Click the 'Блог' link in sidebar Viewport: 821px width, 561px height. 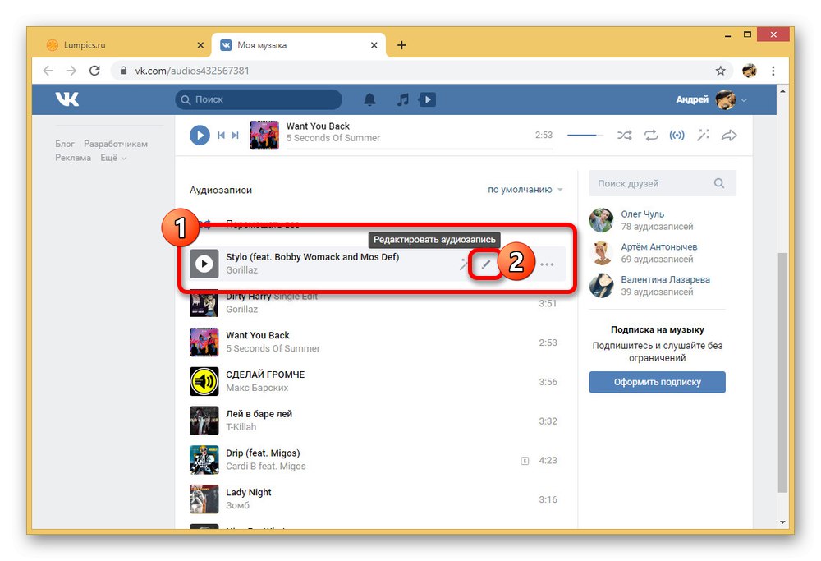click(x=65, y=144)
